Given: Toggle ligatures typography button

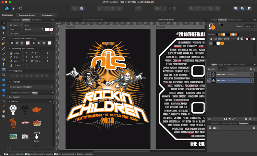Looking at the screenshot, I should (12, 76).
